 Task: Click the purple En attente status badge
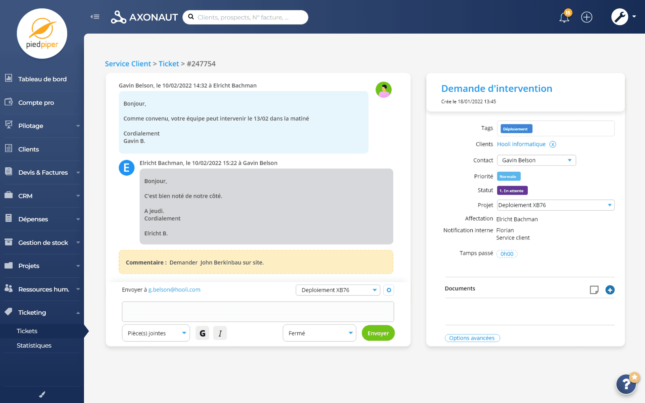point(512,191)
